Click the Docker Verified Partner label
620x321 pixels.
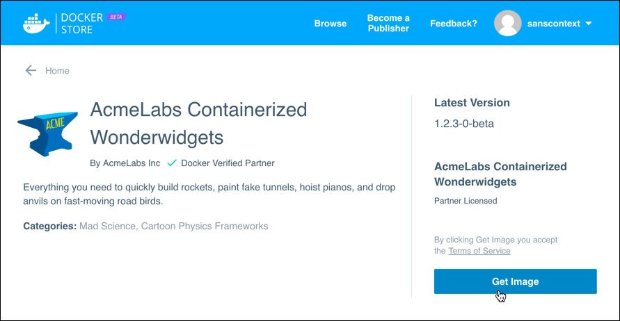(228, 163)
